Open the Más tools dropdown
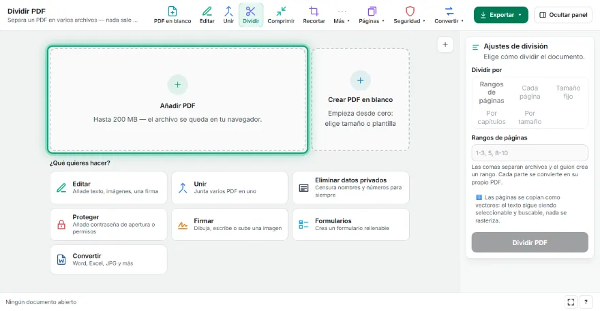The width and height of the screenshot is (600, 311). point(342,15)
